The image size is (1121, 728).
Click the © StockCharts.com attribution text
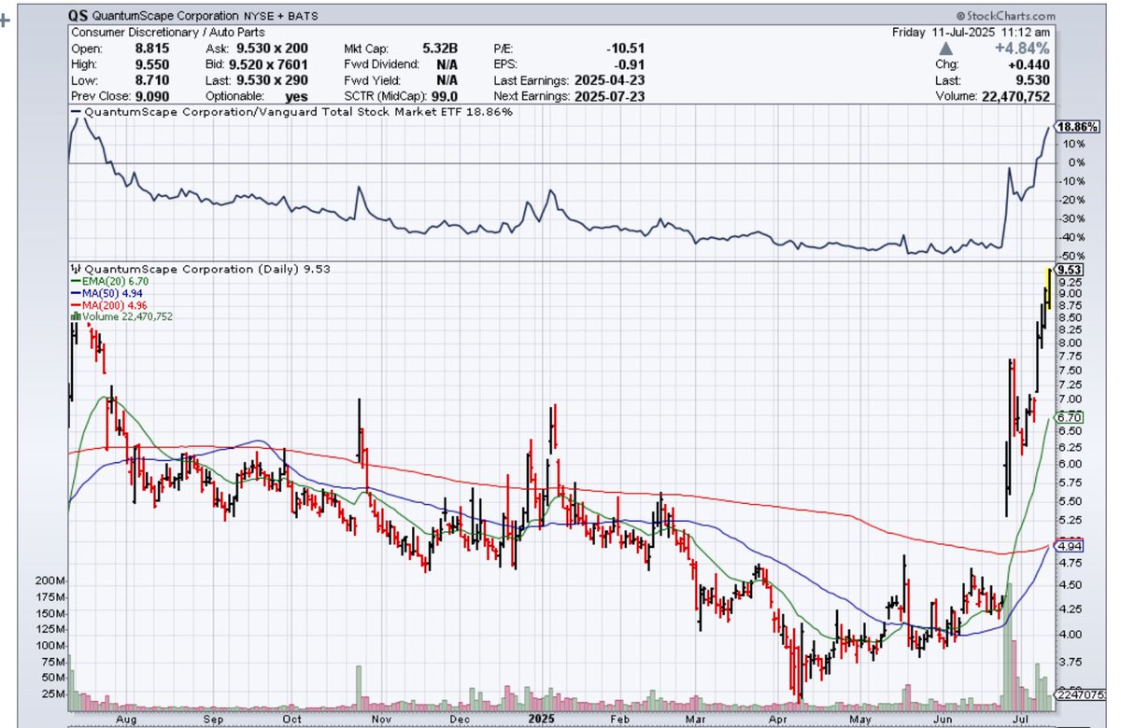point(1004,17)
